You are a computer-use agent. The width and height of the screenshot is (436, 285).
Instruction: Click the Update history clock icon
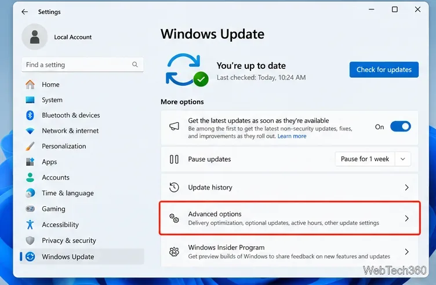174,187
